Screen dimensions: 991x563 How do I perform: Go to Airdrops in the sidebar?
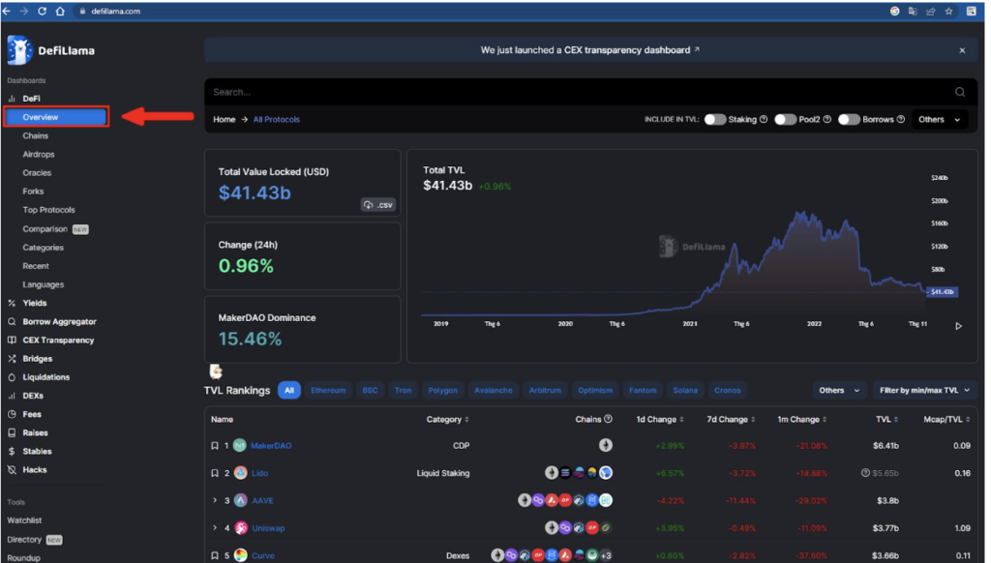point(39,154)
